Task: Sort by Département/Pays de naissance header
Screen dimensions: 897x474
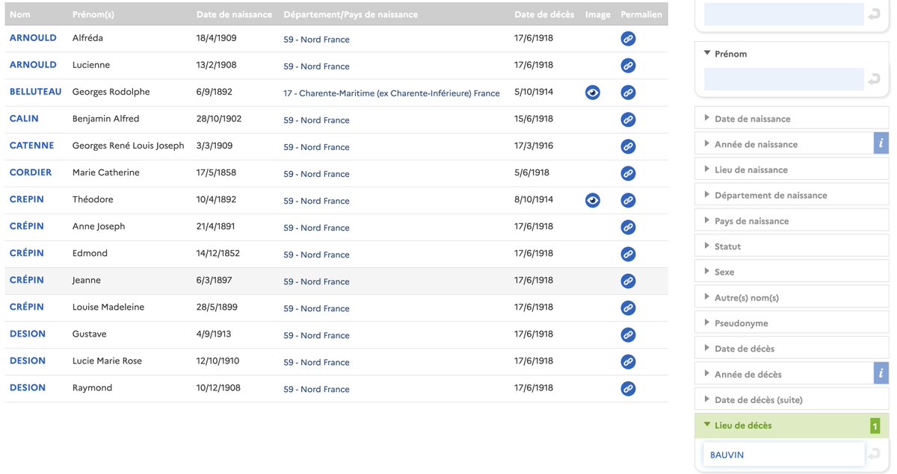Action: [351, 14]
